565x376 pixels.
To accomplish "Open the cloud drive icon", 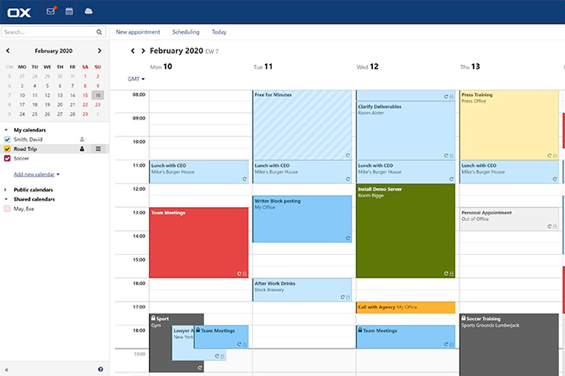I will pos(89,11).
